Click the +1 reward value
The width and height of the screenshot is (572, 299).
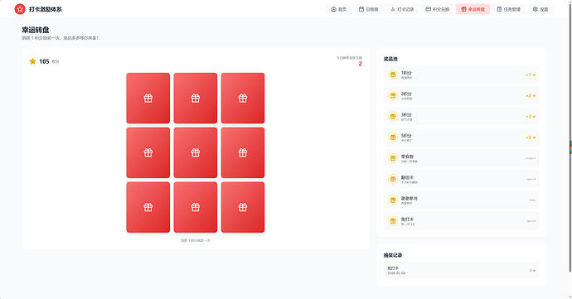click(531, 75)
